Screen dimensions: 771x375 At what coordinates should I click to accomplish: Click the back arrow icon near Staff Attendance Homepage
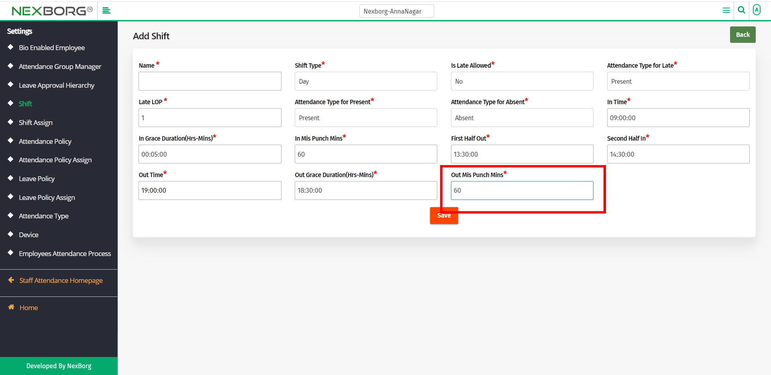11,280
